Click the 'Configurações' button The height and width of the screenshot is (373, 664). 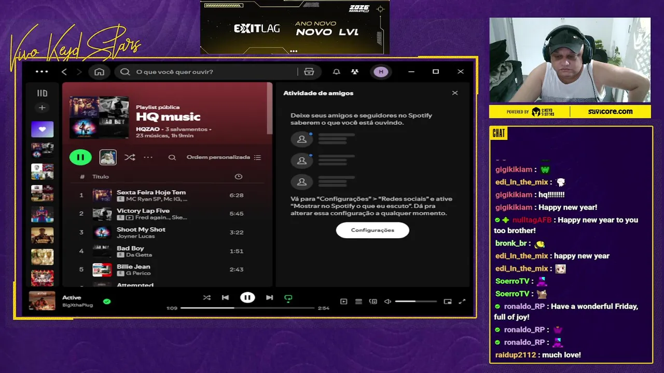(372, 230)
